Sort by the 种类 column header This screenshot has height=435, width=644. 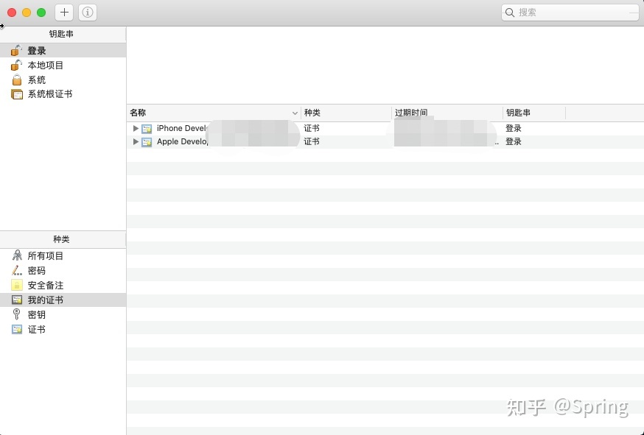[x=346, y=113]
